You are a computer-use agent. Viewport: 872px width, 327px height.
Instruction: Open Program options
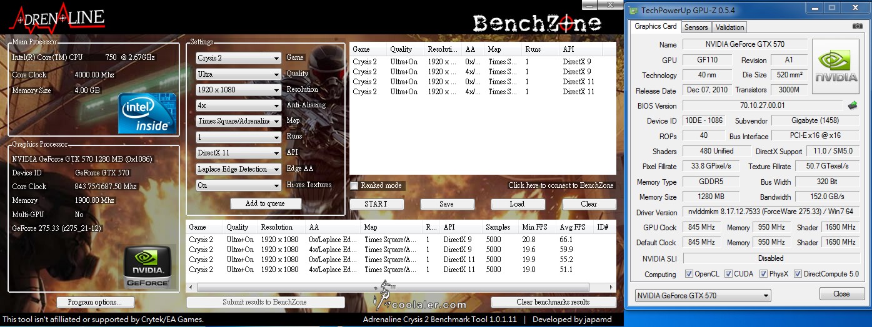click(95, 302)
